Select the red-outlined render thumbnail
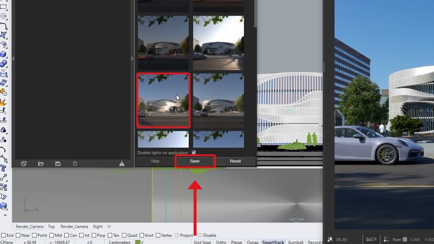This screenshot has width=434, height=244. pos(163,100)
